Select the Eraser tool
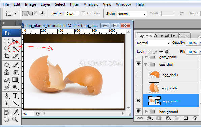The width and height of the screenshot is (201, 127). (x=7, y=80)
